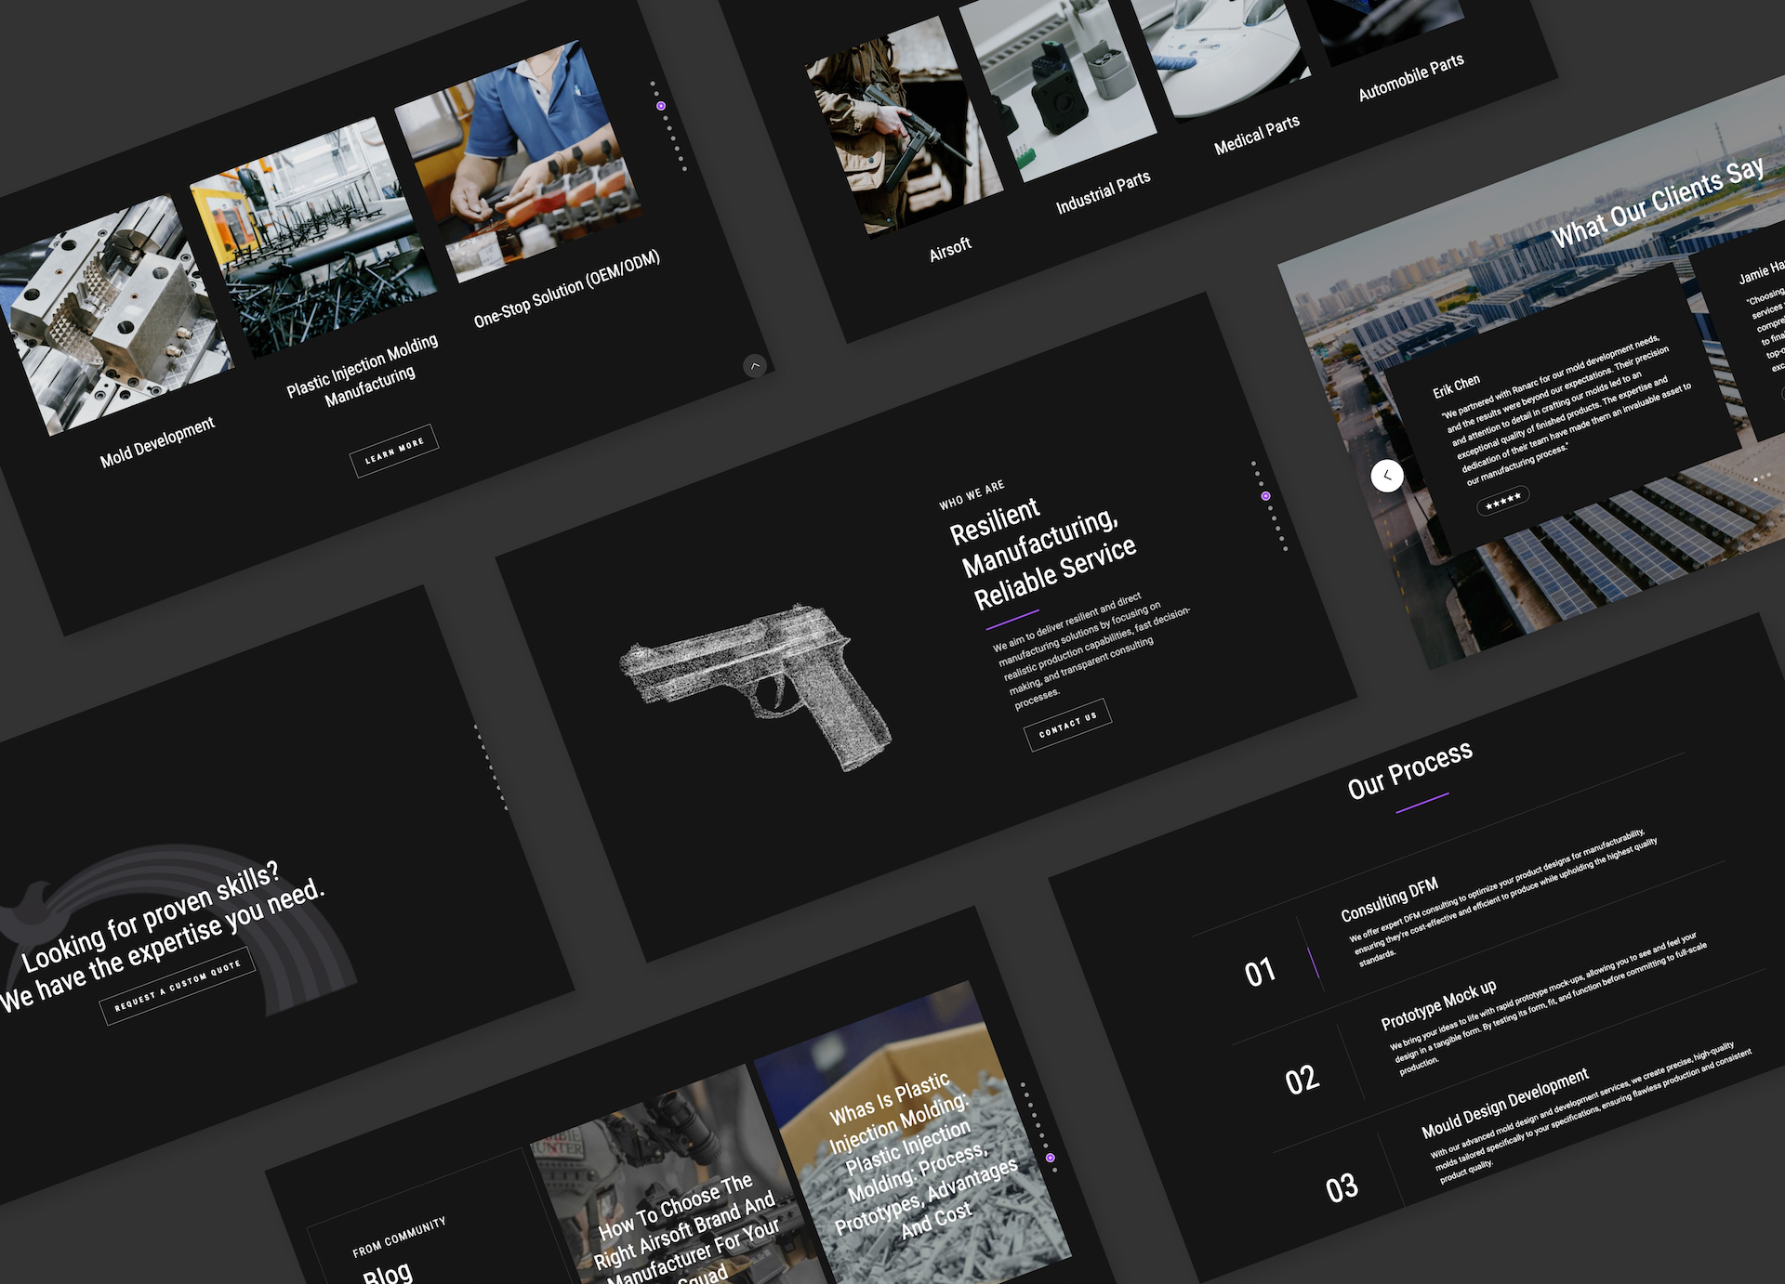Click the WHO WE ARE label

pyautogui.click(x=972, y=495)
